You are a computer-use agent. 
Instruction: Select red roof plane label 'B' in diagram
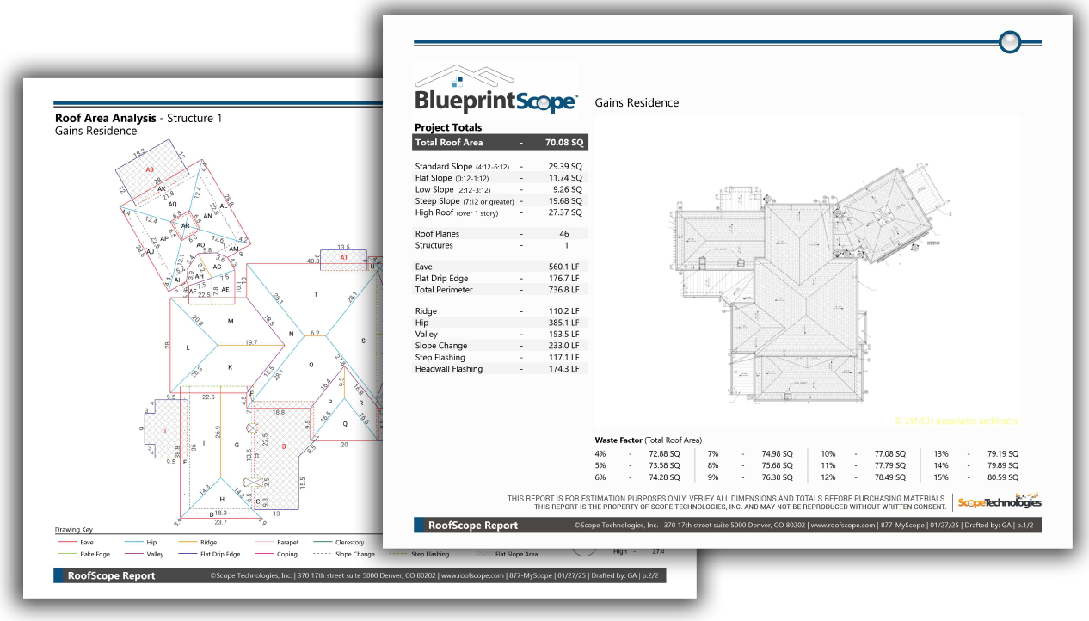coord(283,446)
